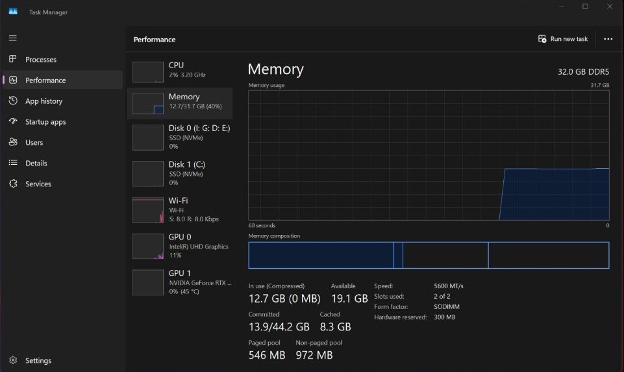Viewport: 624px width, 372px height.
Task: Open the three-dot more options menu
Action: pos(608,39)
